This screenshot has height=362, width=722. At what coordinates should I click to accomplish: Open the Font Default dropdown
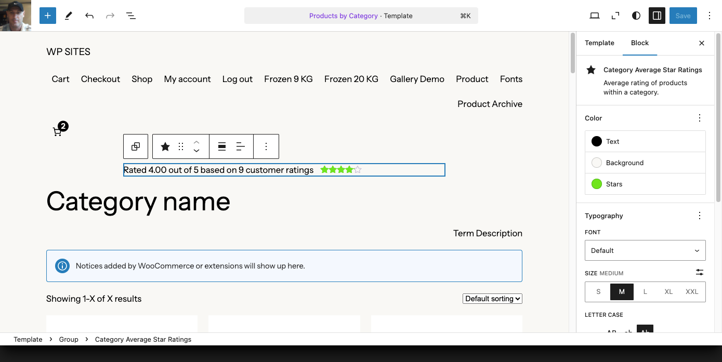(x=645, y=250)
